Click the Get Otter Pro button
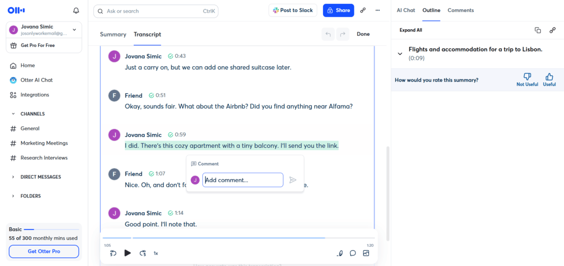The width and height of the screenshot is (564, 266). [44, 252]
